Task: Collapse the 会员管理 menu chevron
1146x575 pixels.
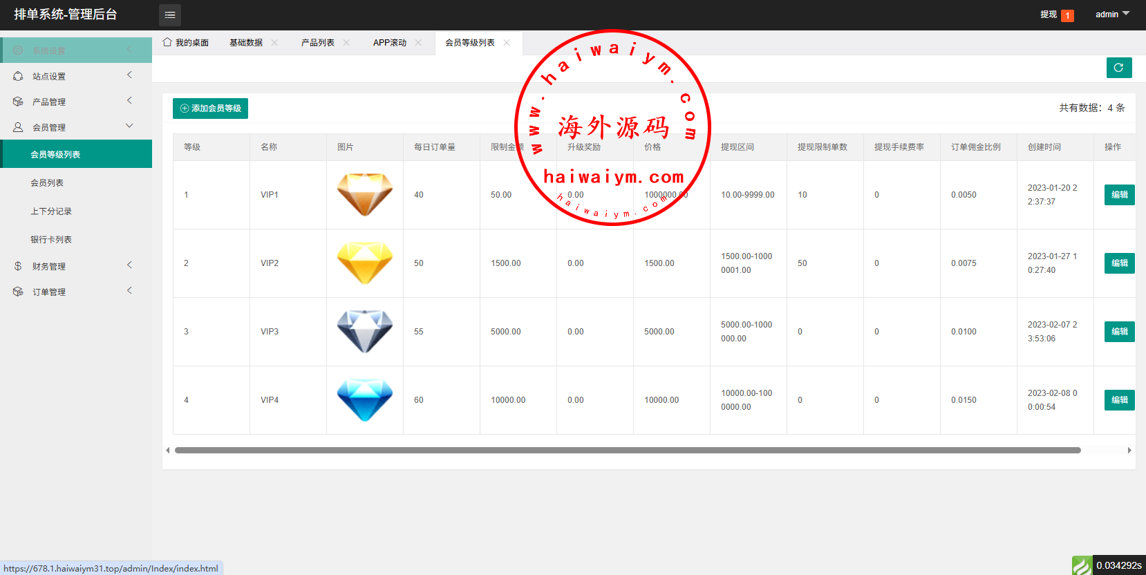Action: [129, 126]
